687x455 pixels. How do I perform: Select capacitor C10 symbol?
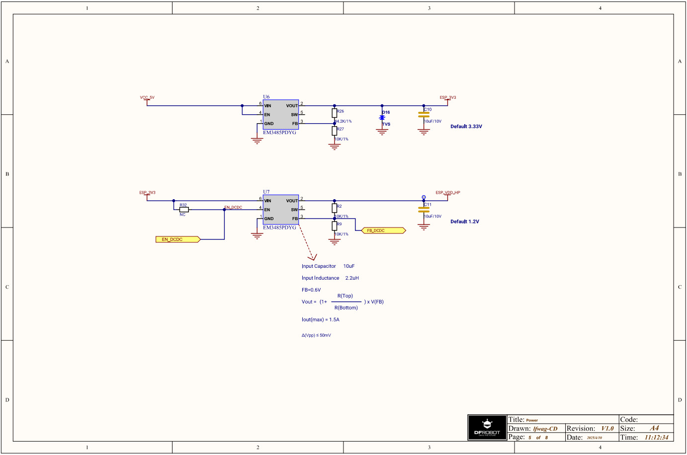(424, 115)
